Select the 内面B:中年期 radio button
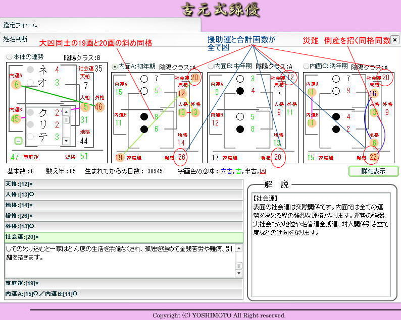 [x=211, y=66]
